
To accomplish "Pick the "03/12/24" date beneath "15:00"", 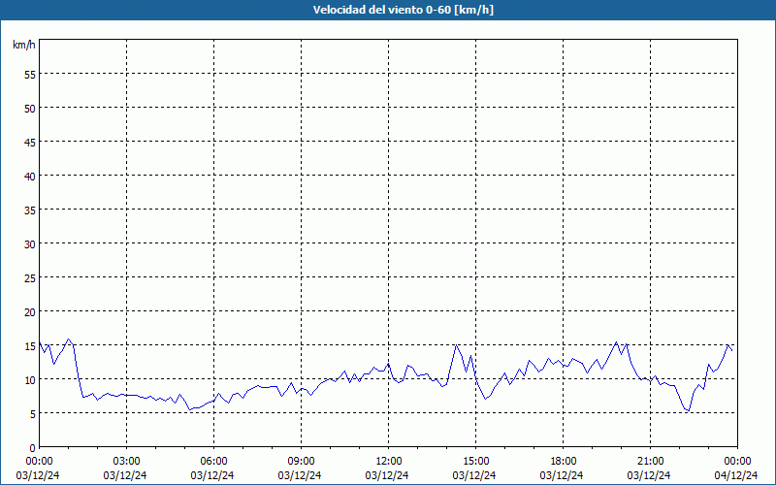I will click(474, 475).
